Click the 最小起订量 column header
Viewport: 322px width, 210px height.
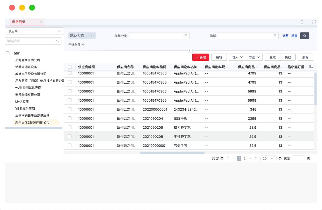296,67
